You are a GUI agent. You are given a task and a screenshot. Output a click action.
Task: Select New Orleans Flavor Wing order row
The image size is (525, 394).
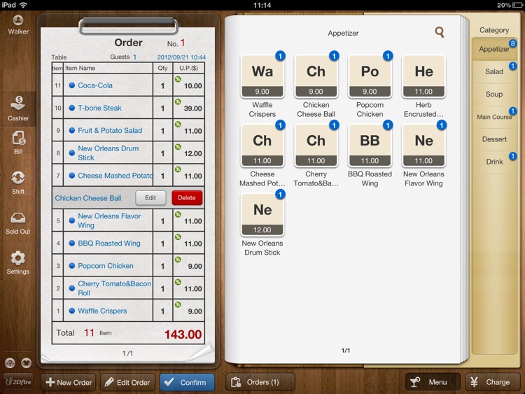point(128,220)
